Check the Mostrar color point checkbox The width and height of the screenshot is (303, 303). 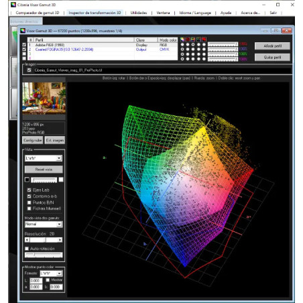(x=48, y=280)
